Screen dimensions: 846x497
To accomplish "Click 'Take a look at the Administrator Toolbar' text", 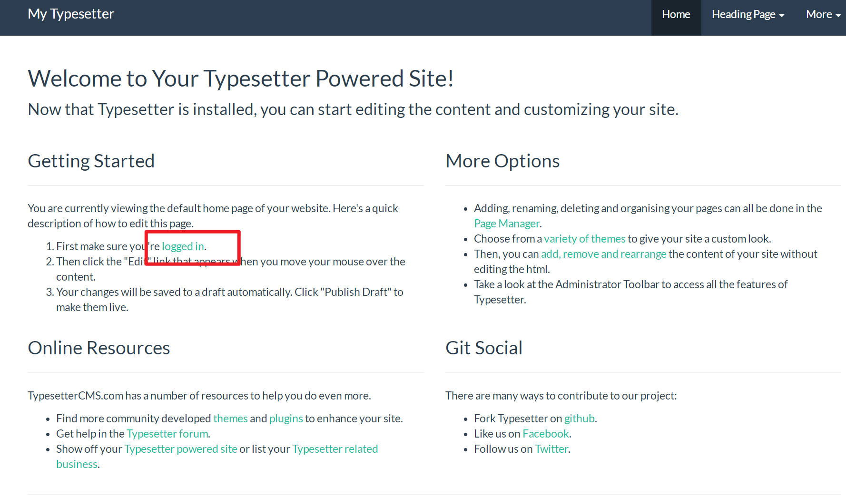I will [x=631, y=292].
